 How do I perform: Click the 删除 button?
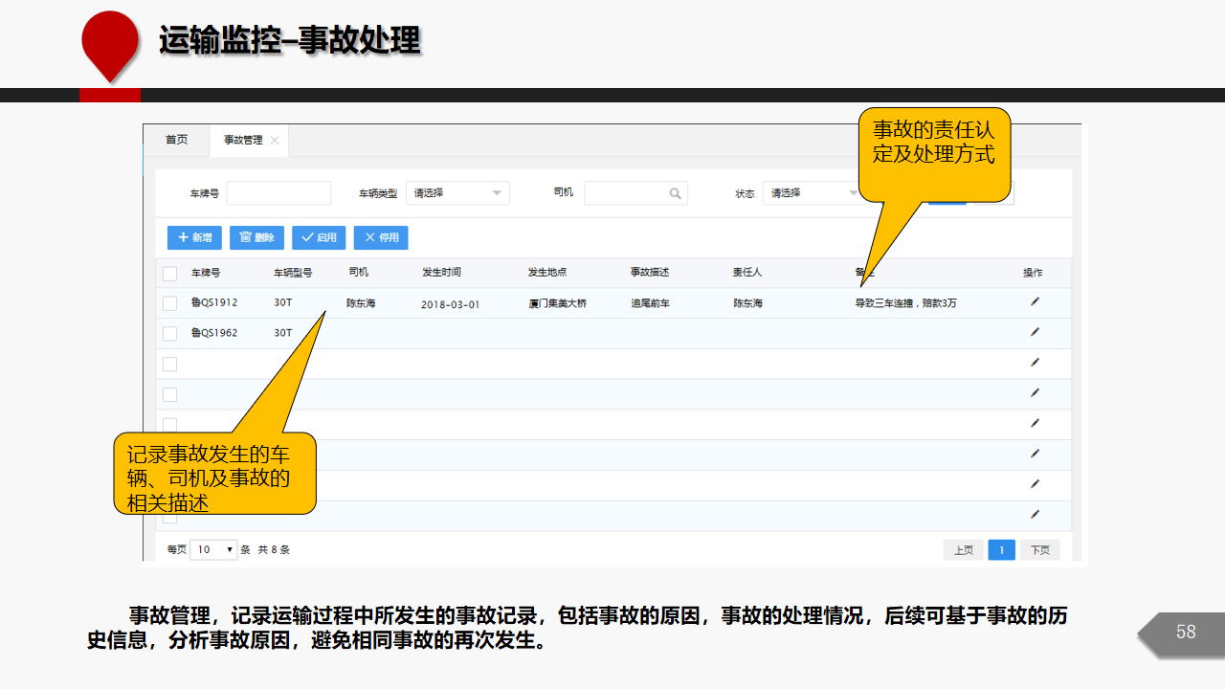point(256,237)
